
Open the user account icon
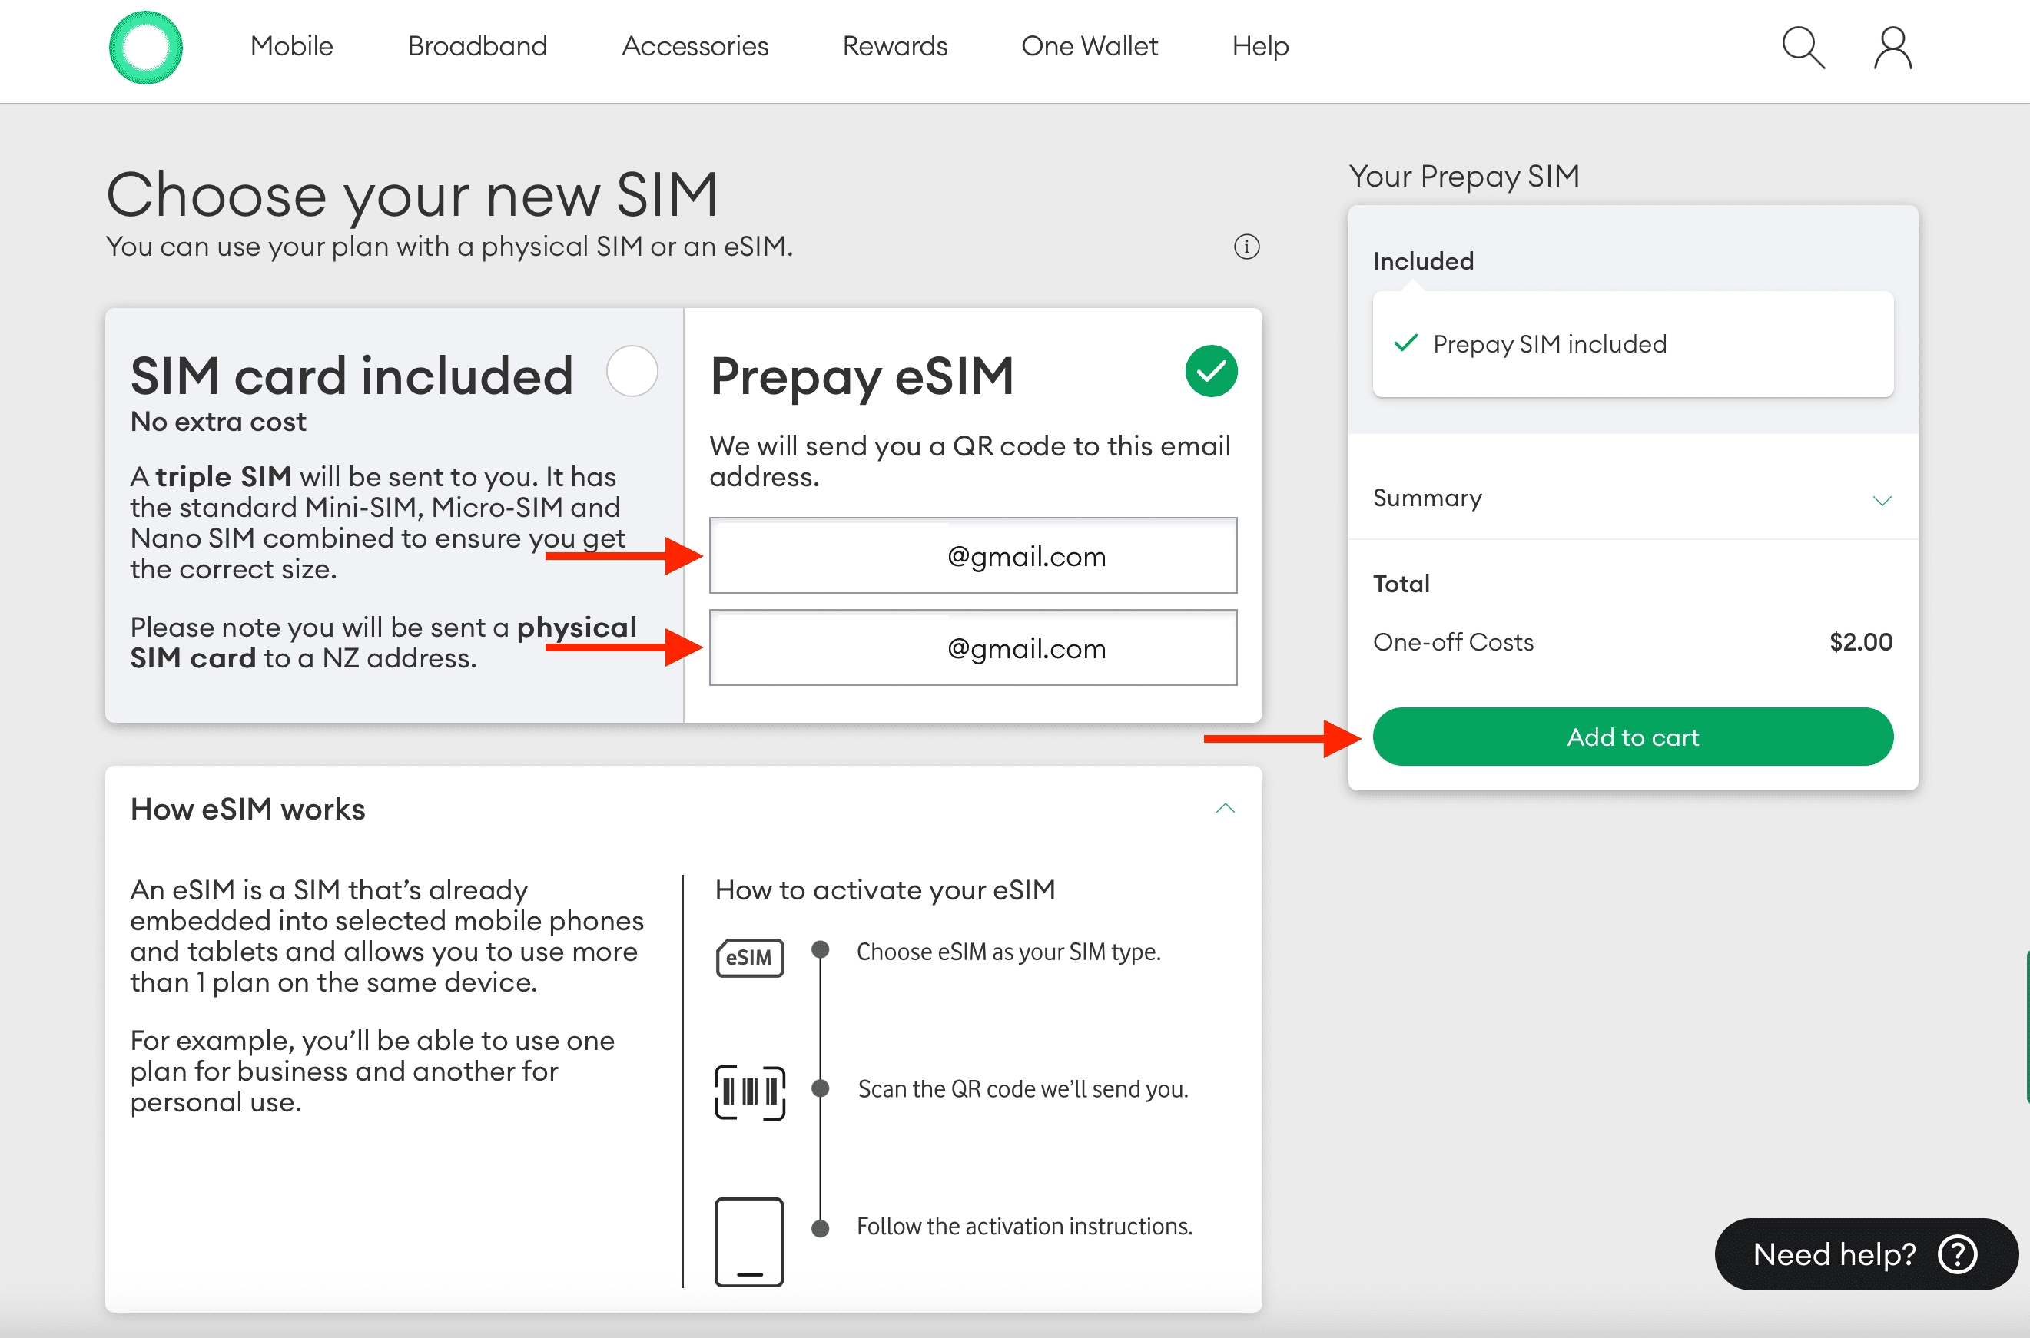point(1892,48)
